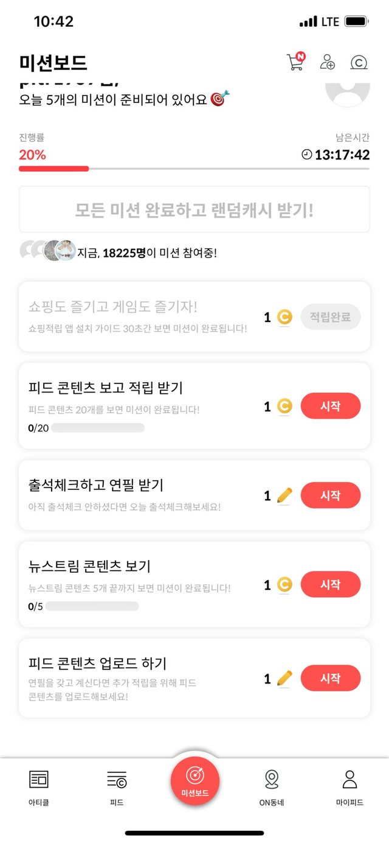Open the cash coin icon in header

(x=359, y=62)
